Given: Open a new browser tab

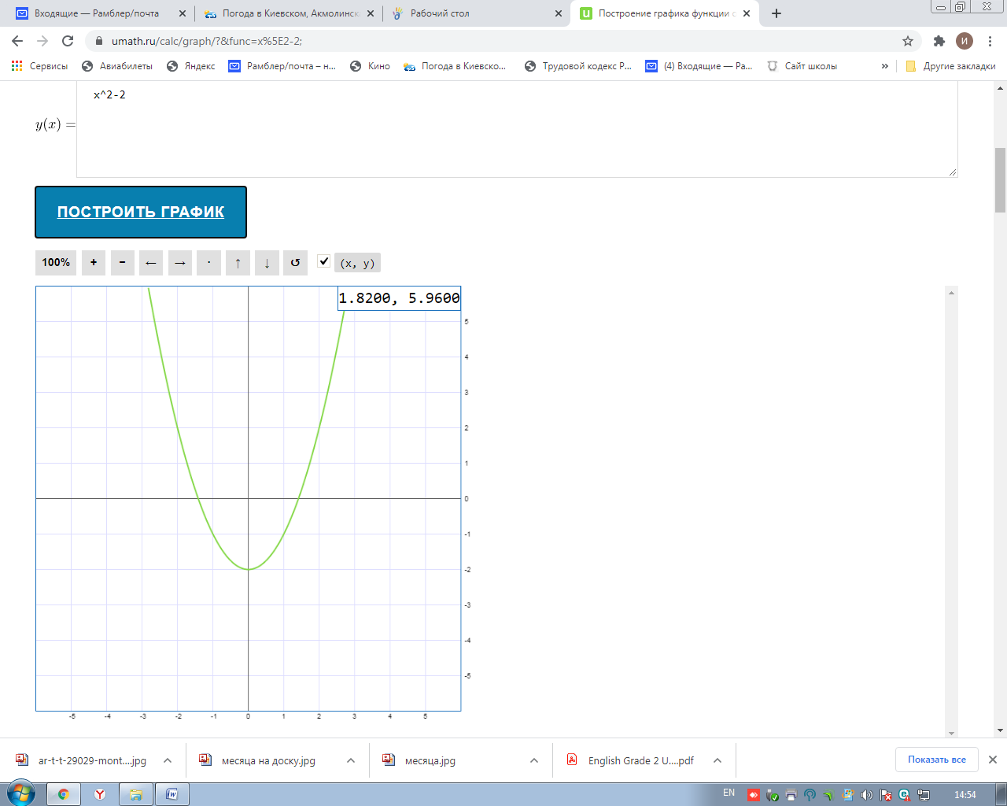Looking at the screenshot, I should [776, 13].
